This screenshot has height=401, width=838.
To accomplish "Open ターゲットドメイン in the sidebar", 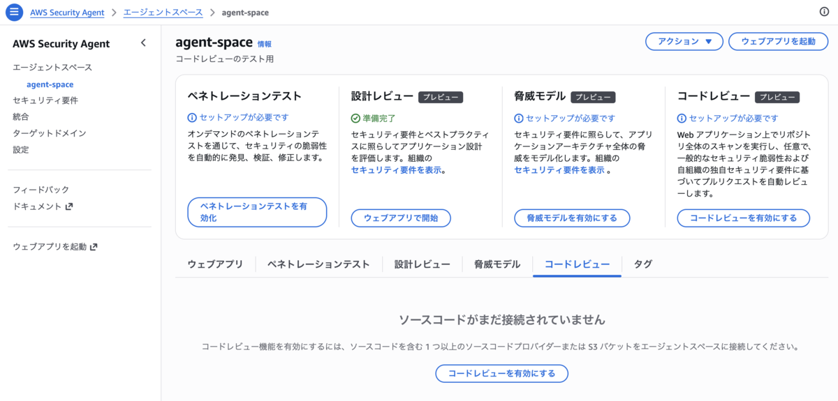I will pos(50,133).
